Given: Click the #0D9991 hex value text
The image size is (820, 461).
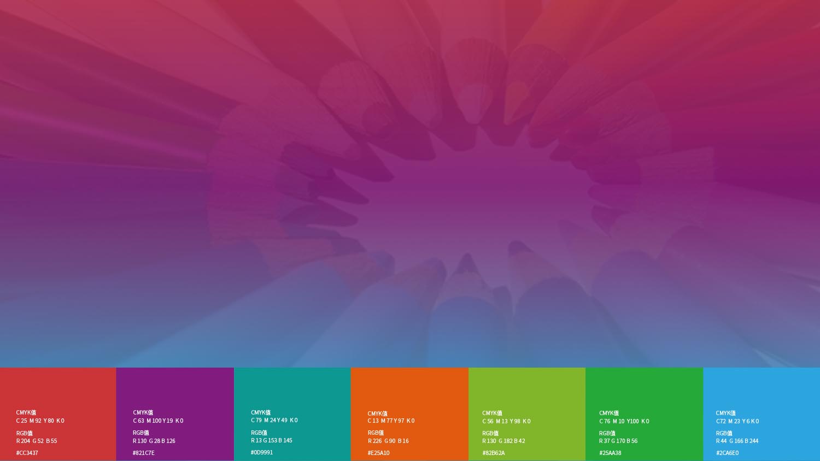Looking at the screenshot, I should pos(262,452).
